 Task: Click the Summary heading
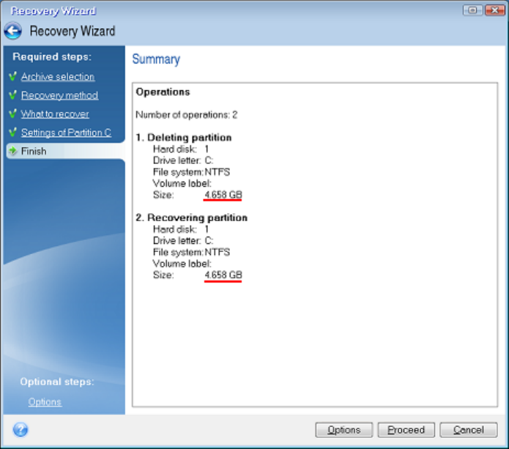click(156, 59)
